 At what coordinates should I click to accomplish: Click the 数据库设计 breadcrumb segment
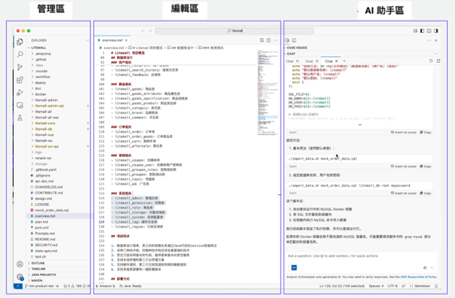182,47
